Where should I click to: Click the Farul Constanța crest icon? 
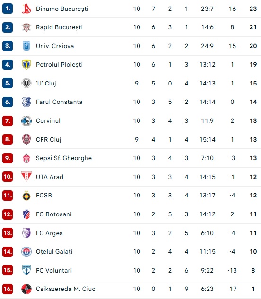coord(26,102)
